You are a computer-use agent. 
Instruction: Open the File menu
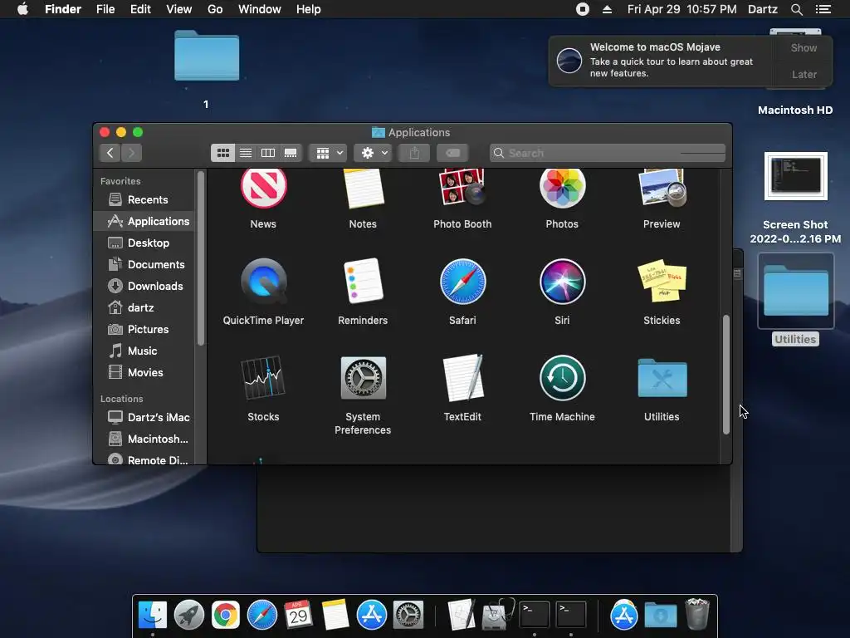coord(105,9)
